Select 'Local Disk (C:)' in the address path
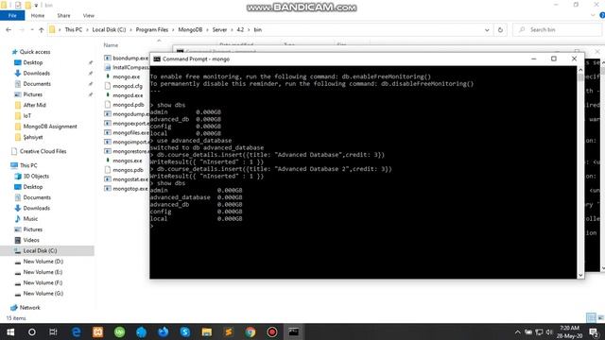 pos(109,29)
